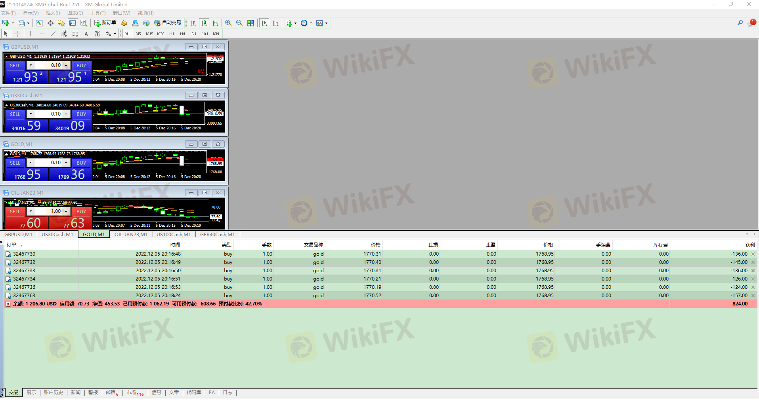Open the 图表(C) menu
Screen dimensions: 759x400
75,13
